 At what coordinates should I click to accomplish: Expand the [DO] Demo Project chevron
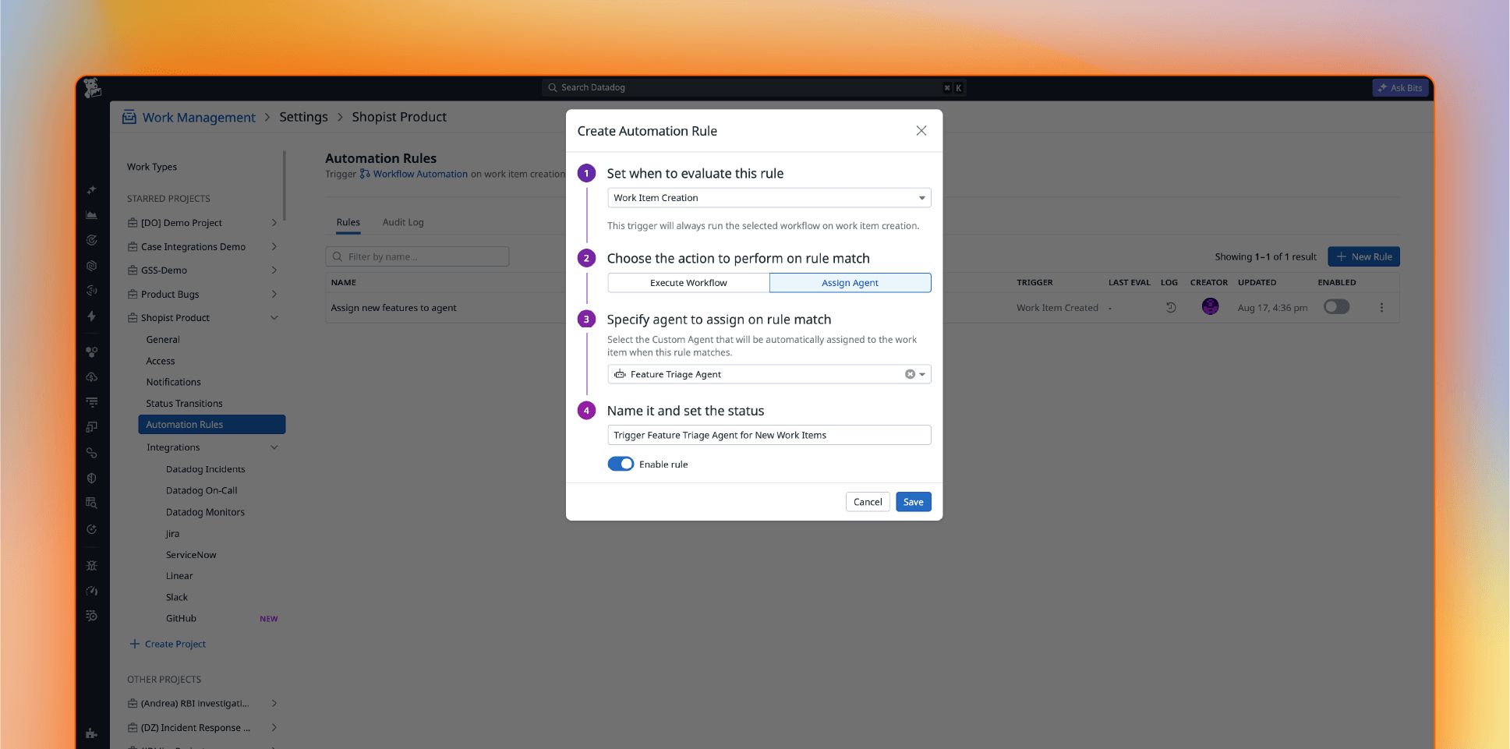(274, 223)
